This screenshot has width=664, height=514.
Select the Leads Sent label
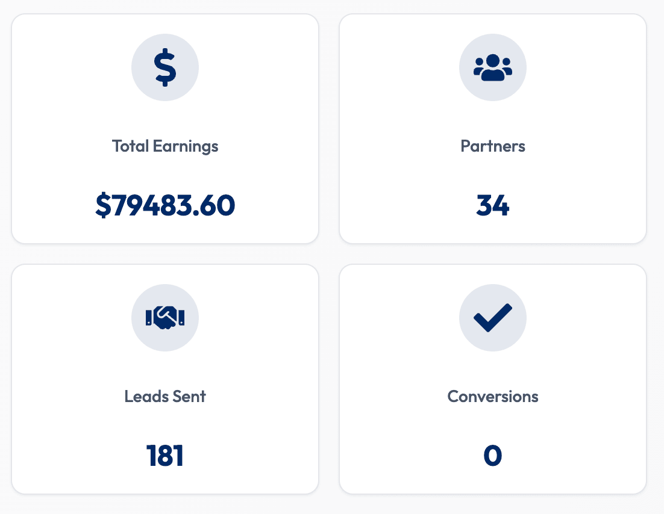pos(165,397)
